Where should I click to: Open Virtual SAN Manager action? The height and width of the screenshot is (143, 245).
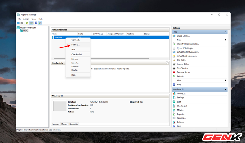187,56
